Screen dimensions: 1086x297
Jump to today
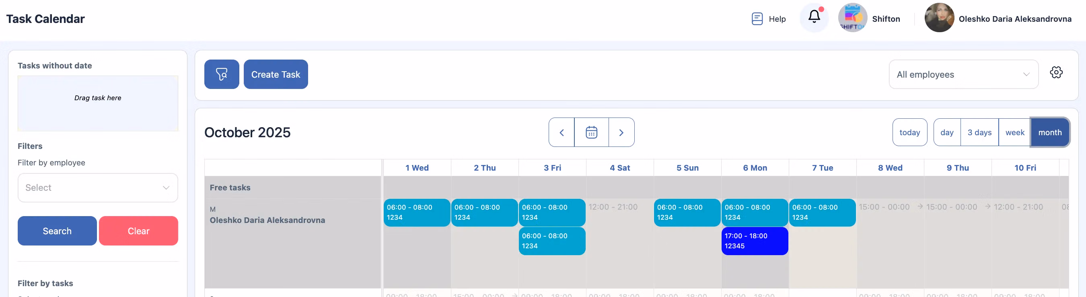[909, 132]
